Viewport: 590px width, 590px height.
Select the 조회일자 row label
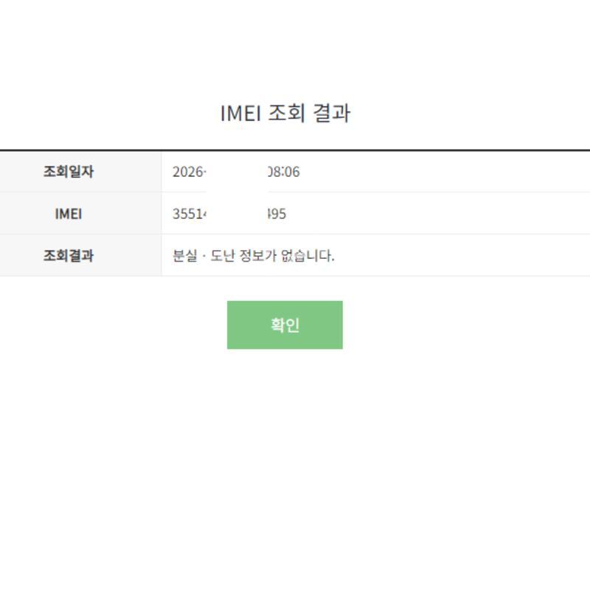coord(69,172)
